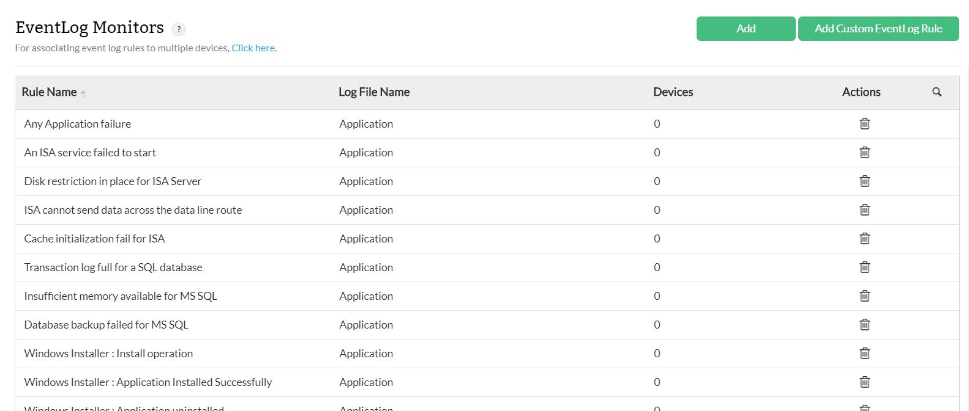Delete Database backup failed for MS SQL rule
The height and width of the screenshot is (411, 969).
tap(864, 325)
